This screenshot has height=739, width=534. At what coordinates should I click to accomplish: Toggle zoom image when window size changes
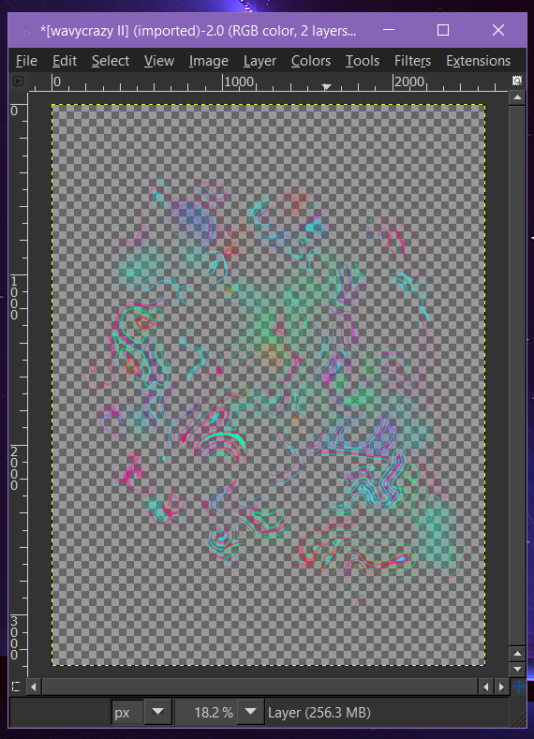coord(517,81)
